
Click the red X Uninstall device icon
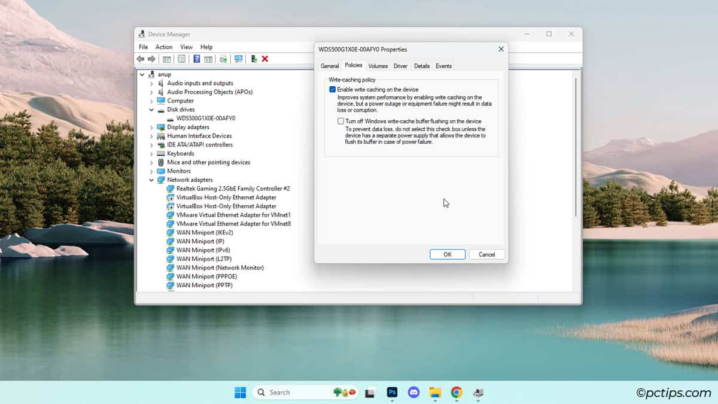(x=265, y=59)
